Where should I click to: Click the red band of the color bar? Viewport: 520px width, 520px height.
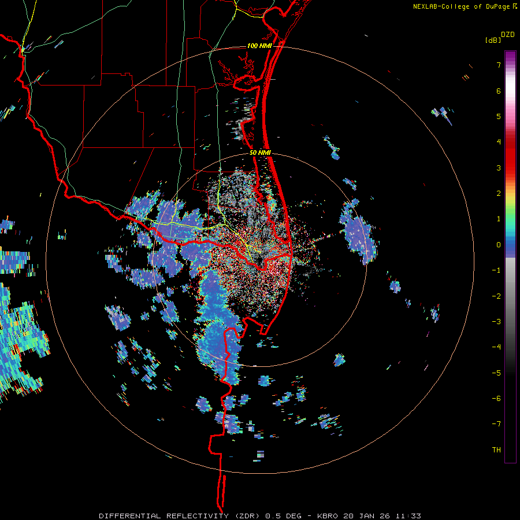point(510,156)
